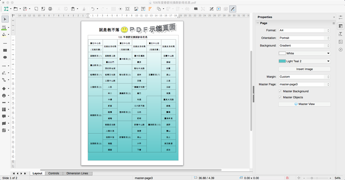345x180 pixels.
Task: Click the Insert Image button
Action: coord(304,69)
